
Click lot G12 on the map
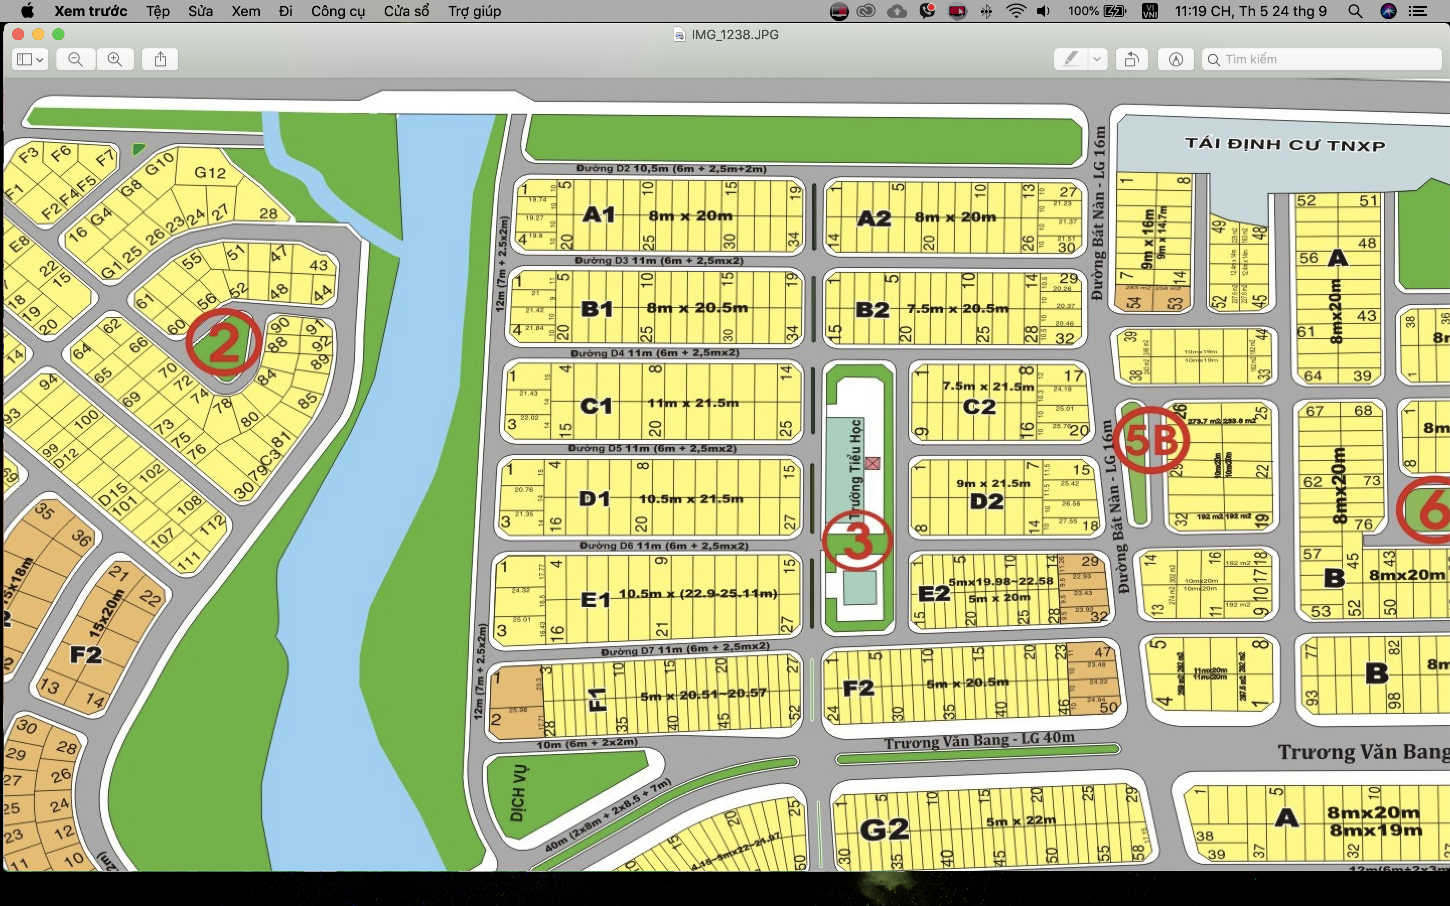tap(210, 173)
